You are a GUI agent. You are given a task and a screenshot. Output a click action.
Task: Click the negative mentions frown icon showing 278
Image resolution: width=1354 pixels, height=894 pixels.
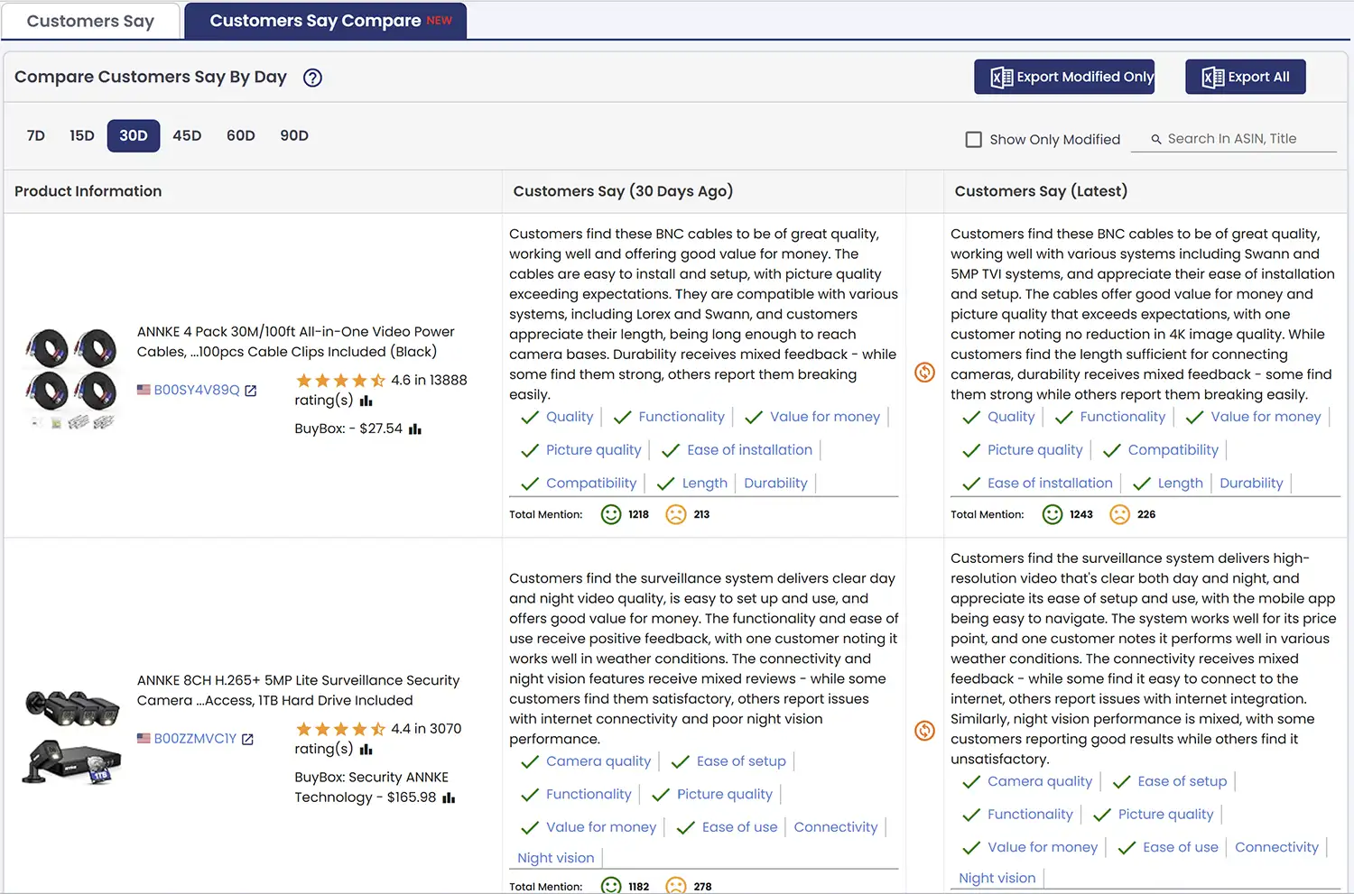click(x=675, y=885)
